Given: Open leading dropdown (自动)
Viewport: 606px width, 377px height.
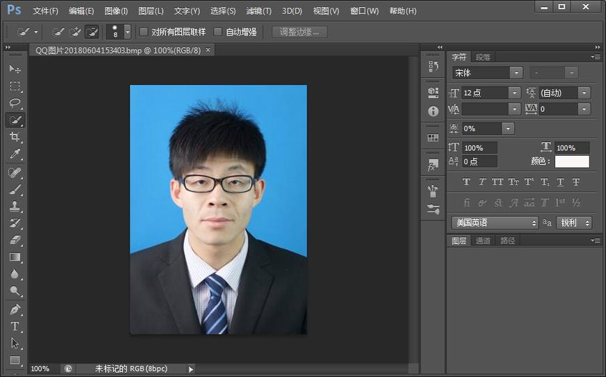Looking at the screenshot, I should [584, 93].
